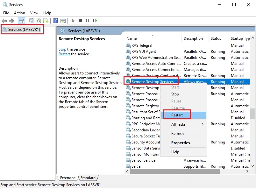Viewport: 256px width, 188px height.
Task: Click the Status column header
Action: pos(216,38)
